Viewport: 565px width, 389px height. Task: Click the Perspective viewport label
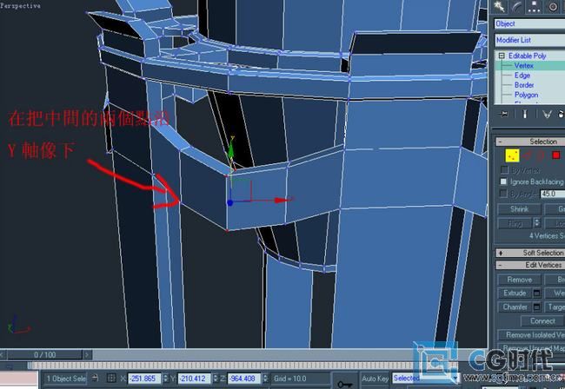coord(20,5)
